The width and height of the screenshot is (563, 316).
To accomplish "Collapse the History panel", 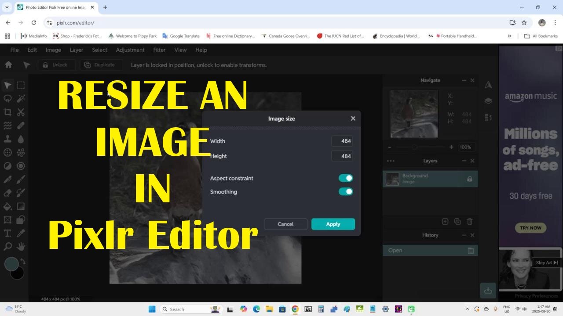I will point(464,235).
